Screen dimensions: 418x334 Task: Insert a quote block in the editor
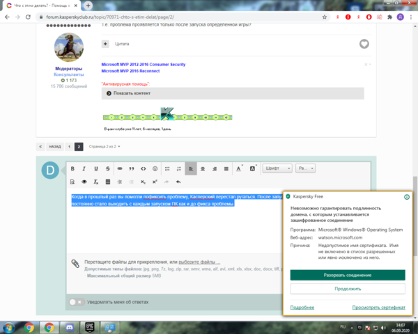[132, 168]
